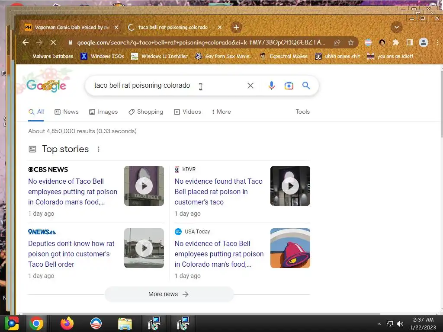This screenshot has height=332, width=443.
Task: Clear the search query with X
Action: [250, 86]
